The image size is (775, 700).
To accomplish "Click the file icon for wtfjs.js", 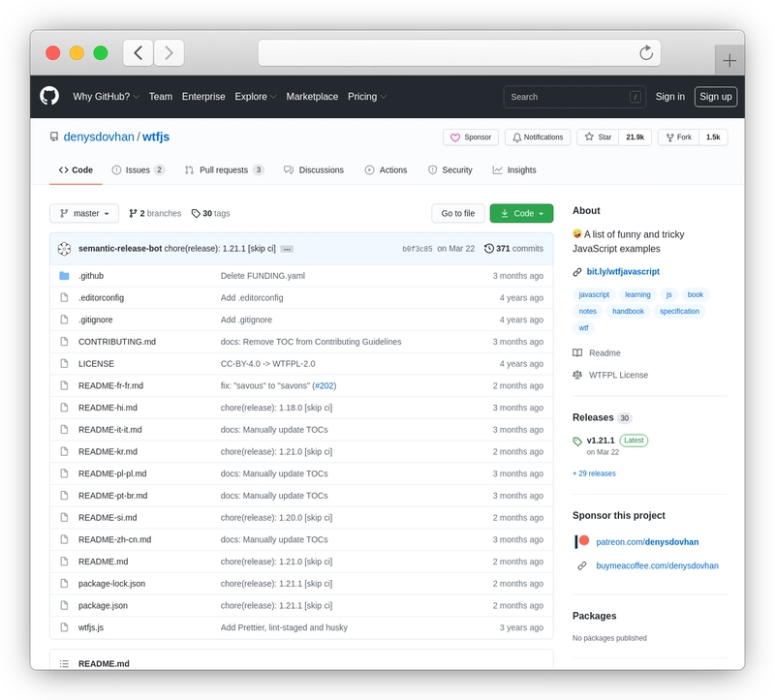I will point(64,627).
